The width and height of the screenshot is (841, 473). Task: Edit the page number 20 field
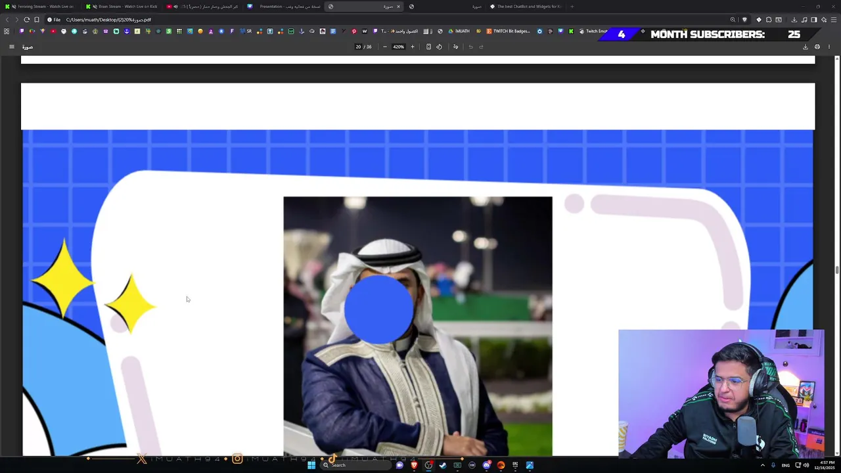(x=358, y=47)
